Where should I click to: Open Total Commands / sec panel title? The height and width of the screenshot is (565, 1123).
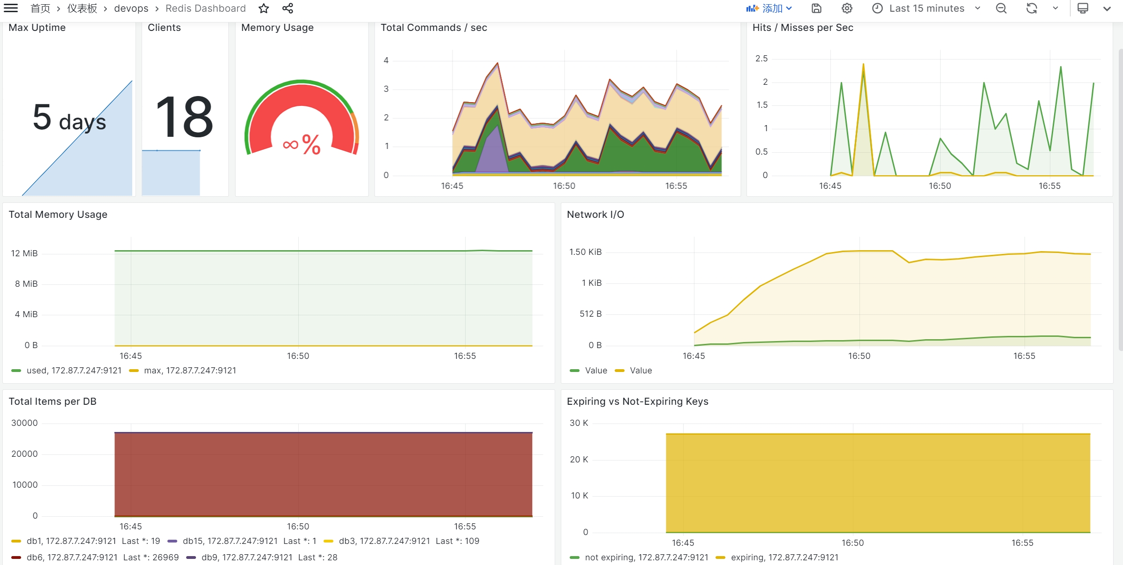pos(434,28)
